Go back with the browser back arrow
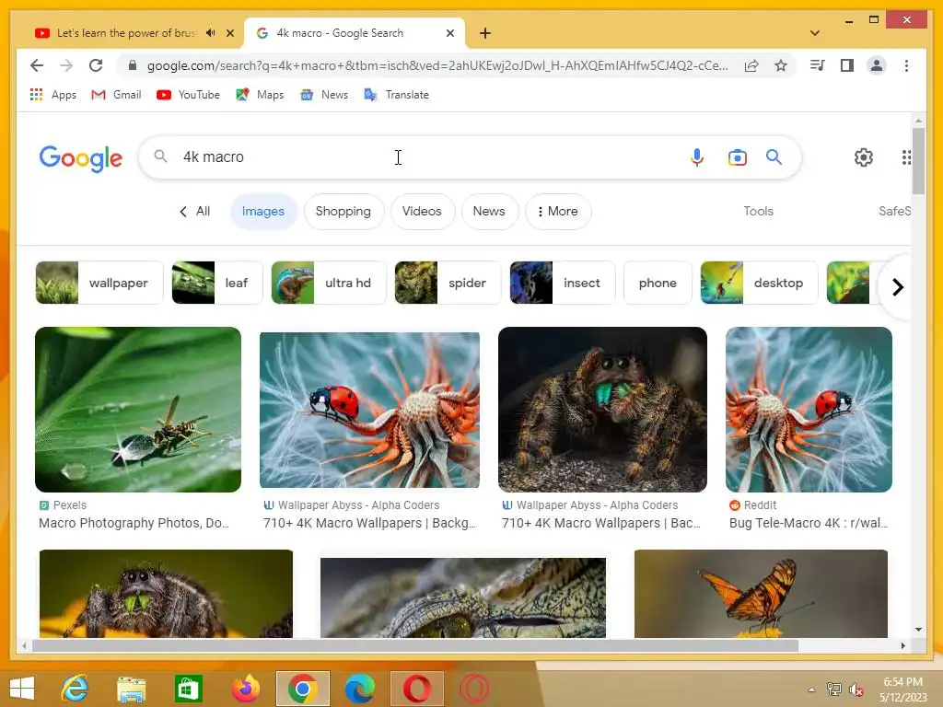 coord(37,65)
